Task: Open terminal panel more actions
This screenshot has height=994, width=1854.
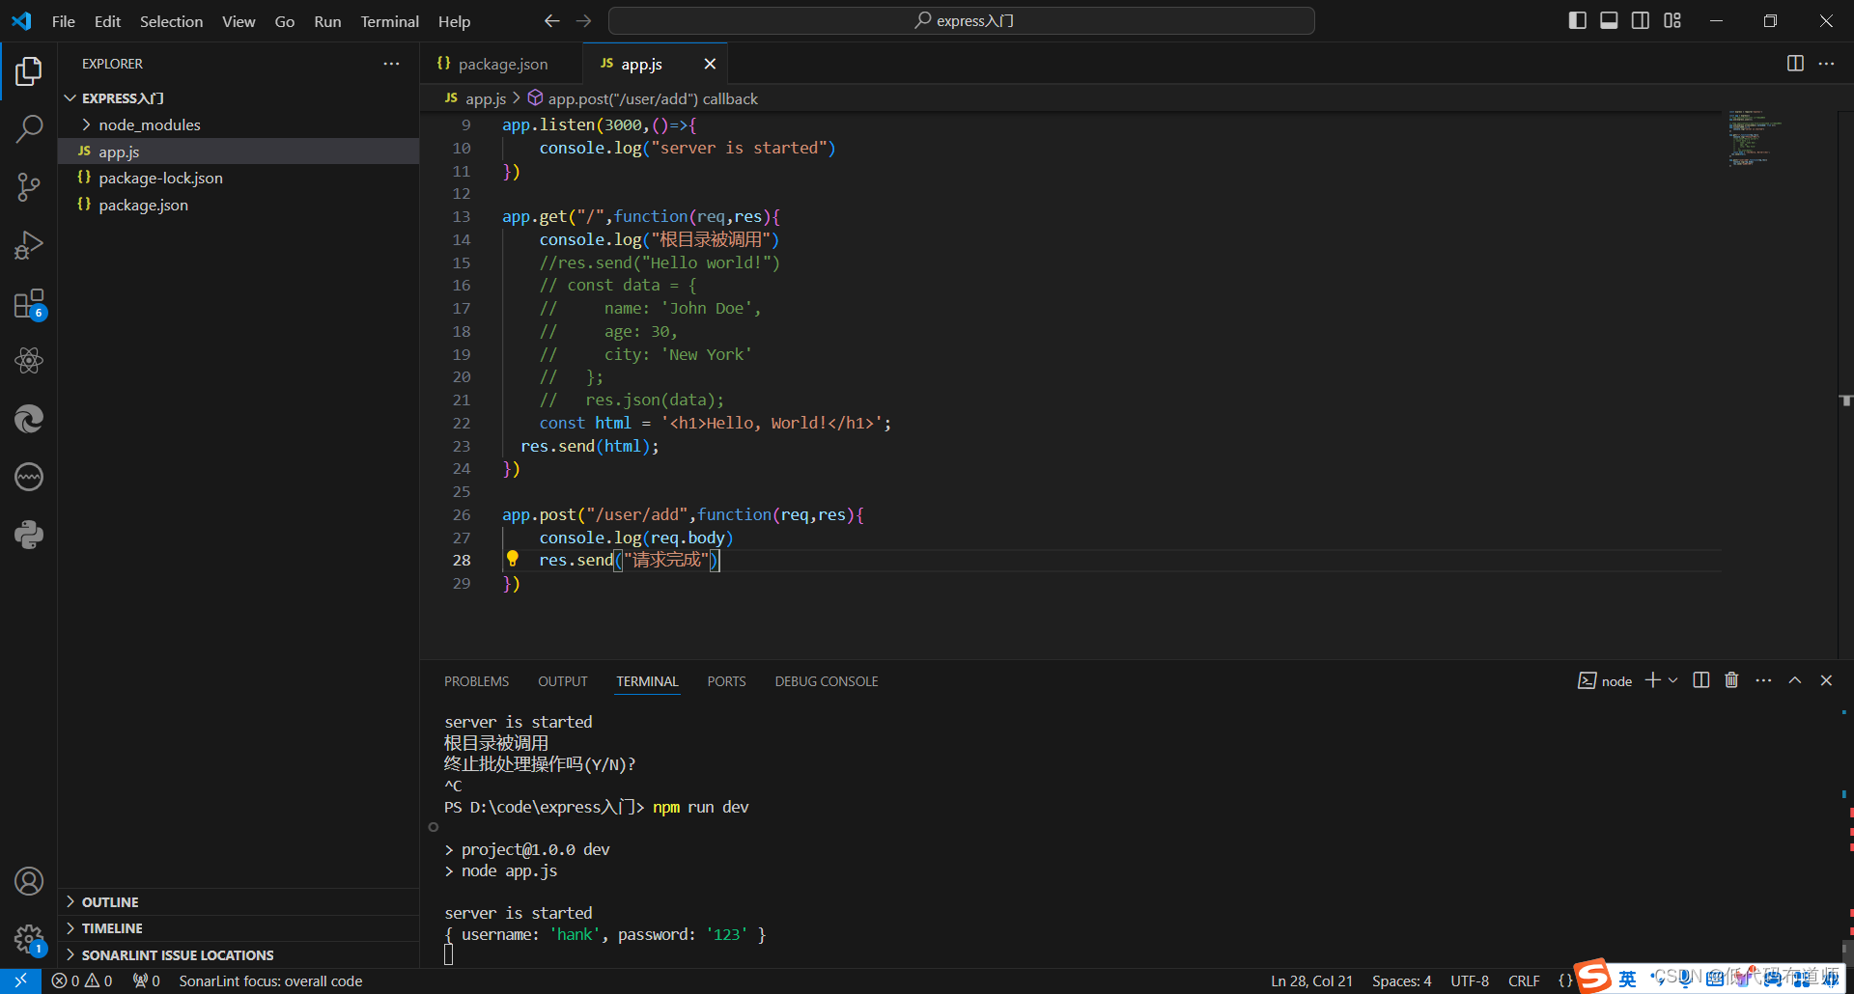Action: click(1763, 680)
